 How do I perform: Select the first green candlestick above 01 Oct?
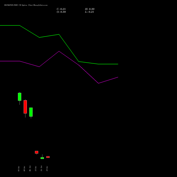click(19, 97)
